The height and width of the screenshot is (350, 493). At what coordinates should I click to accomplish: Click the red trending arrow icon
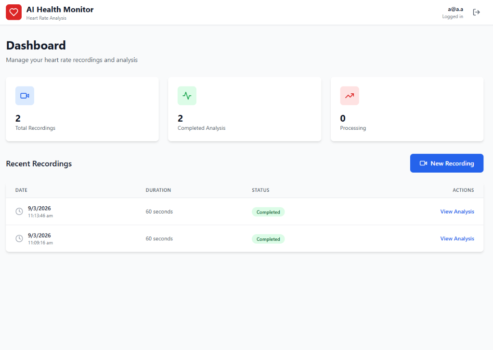[x=350, y=96]
